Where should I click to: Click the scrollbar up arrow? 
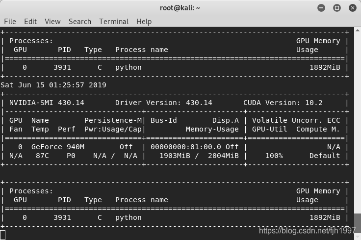coord(357,30)
